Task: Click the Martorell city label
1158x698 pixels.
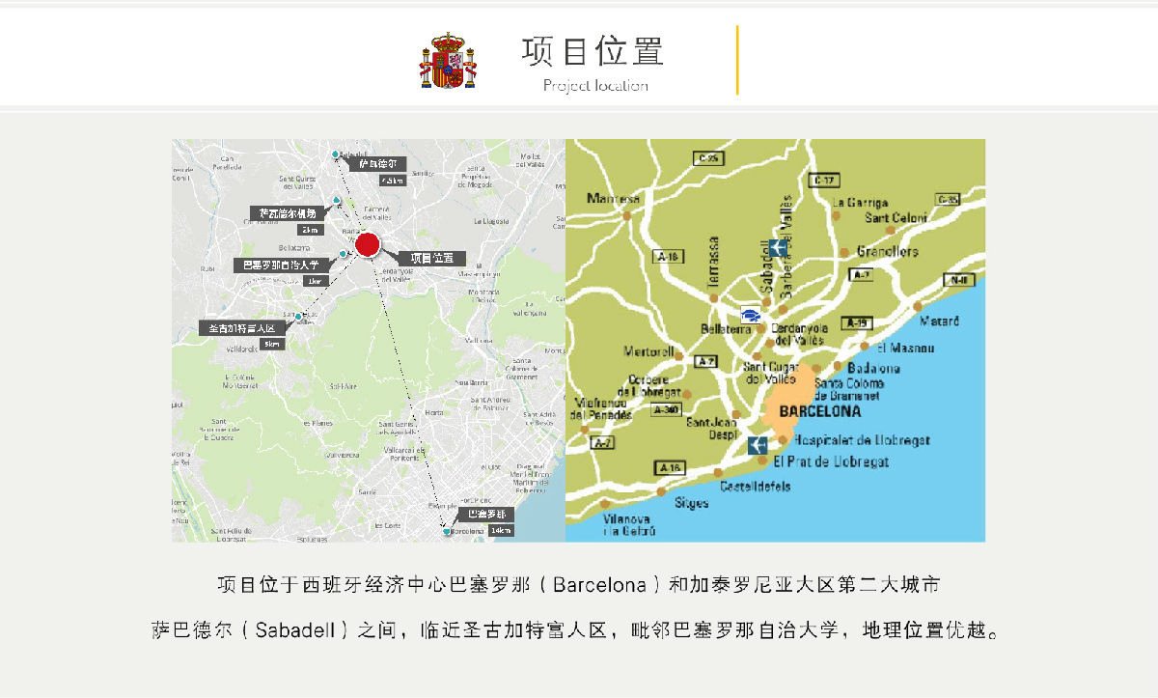Action: (649, 351)
